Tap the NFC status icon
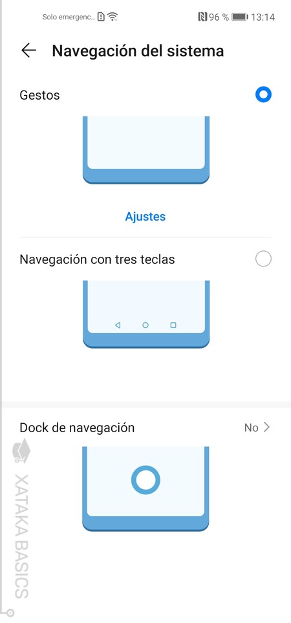 (x=202, y=17)
